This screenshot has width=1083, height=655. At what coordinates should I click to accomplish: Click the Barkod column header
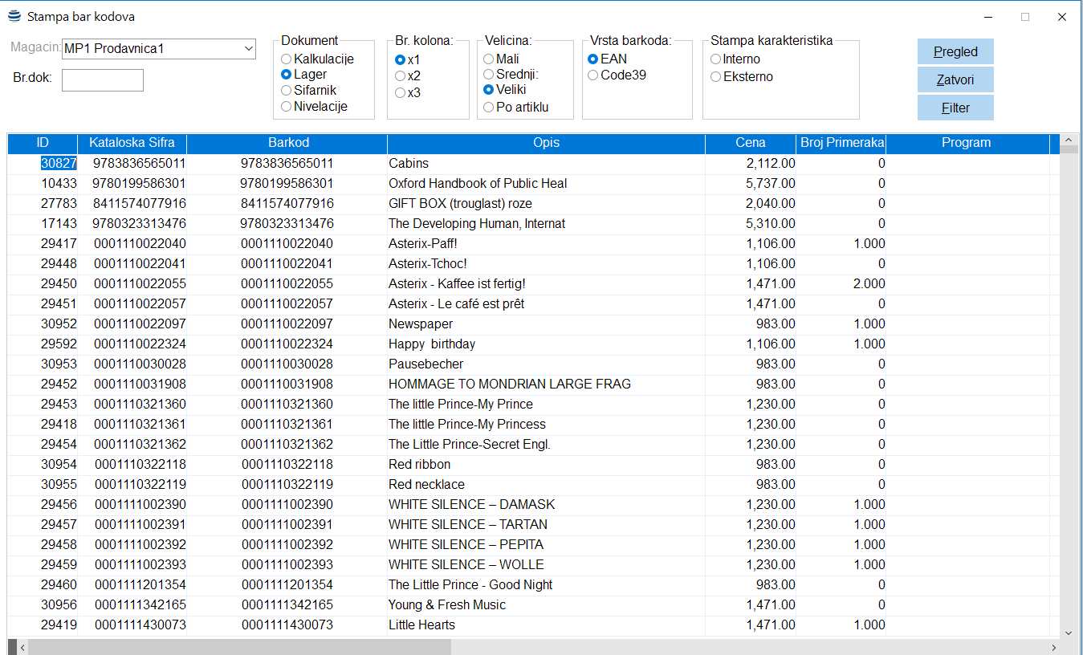287,143
